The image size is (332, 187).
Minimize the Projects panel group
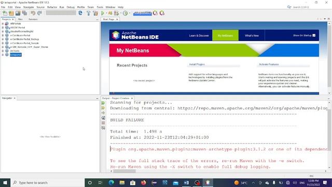97,20
